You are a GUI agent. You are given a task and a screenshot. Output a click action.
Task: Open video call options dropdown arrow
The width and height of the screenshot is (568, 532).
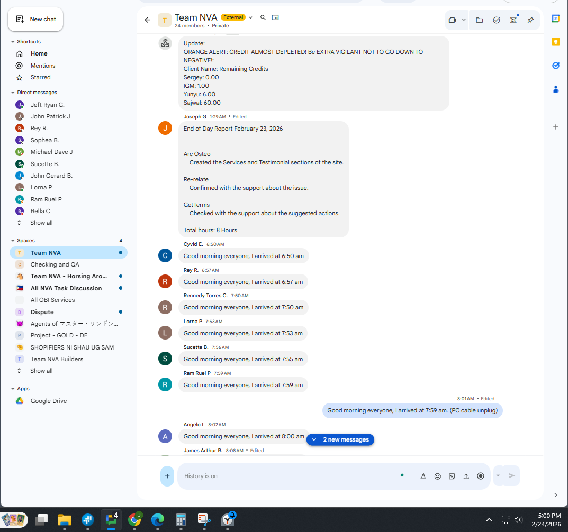[464, 20]
